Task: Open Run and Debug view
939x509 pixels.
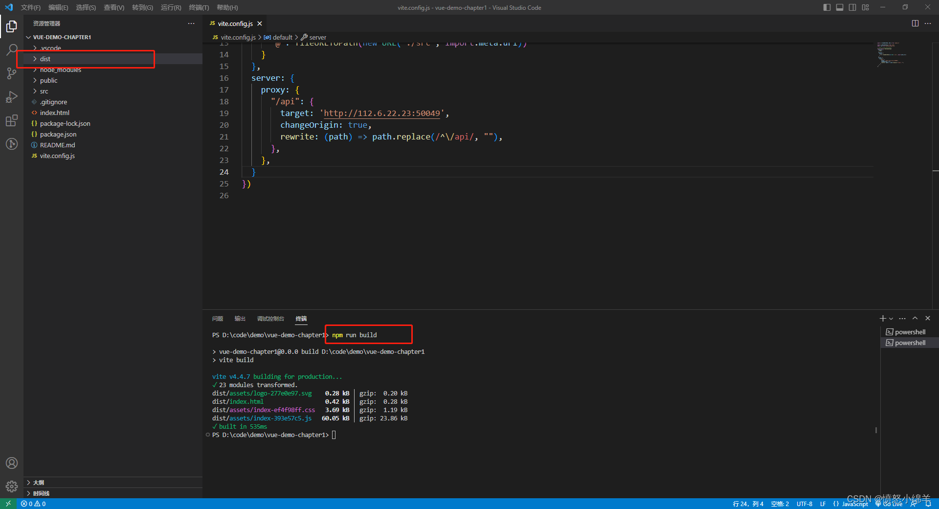Action: click(12, 97)
